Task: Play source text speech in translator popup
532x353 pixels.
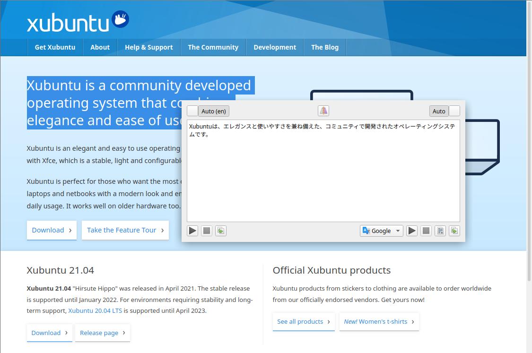Action: tap(192, 231)
